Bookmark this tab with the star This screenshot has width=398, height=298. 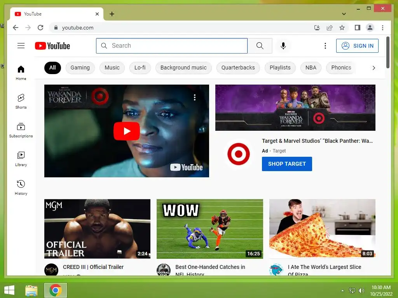[342, 28]
